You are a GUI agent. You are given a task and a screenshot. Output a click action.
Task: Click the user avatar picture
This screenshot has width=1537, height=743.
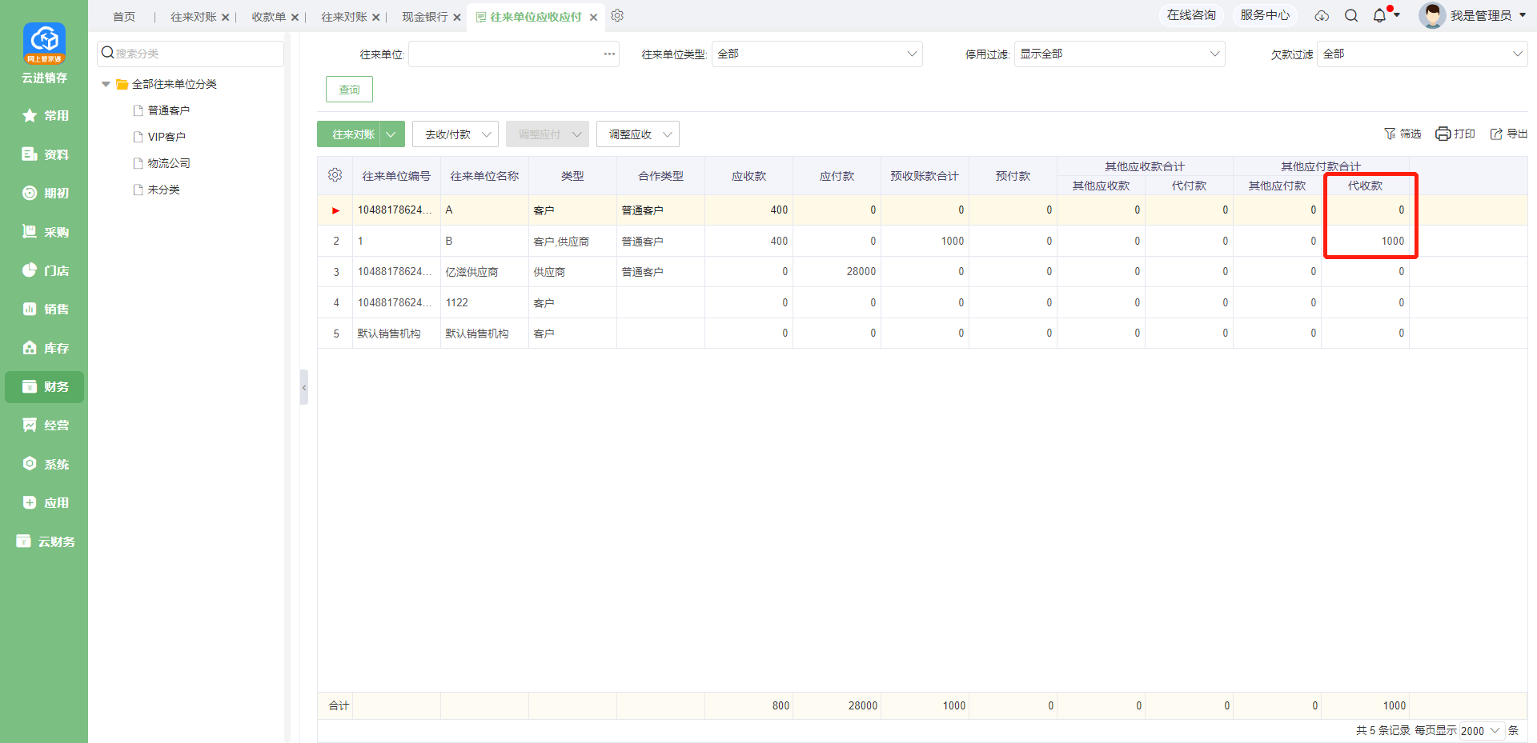[x=1431, y=15]
